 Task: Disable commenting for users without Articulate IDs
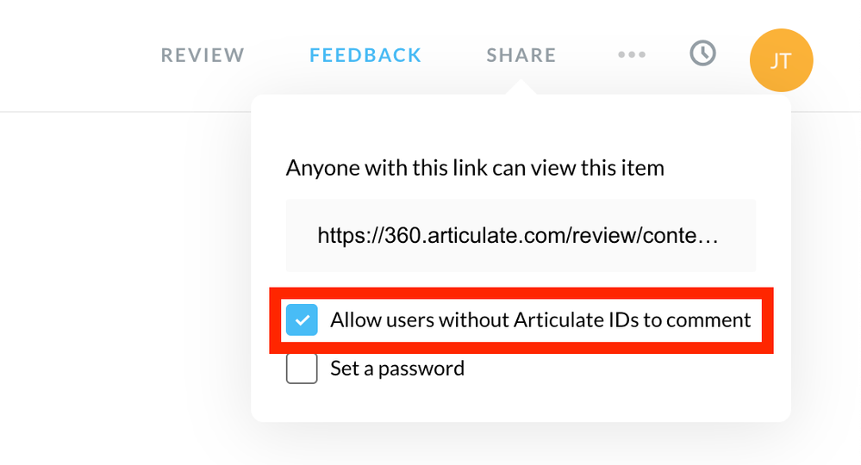click(302, 320)
